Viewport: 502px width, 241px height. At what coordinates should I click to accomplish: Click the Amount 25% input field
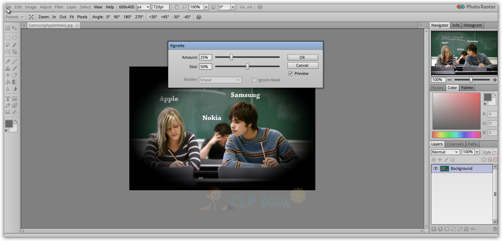click(206, 57)
